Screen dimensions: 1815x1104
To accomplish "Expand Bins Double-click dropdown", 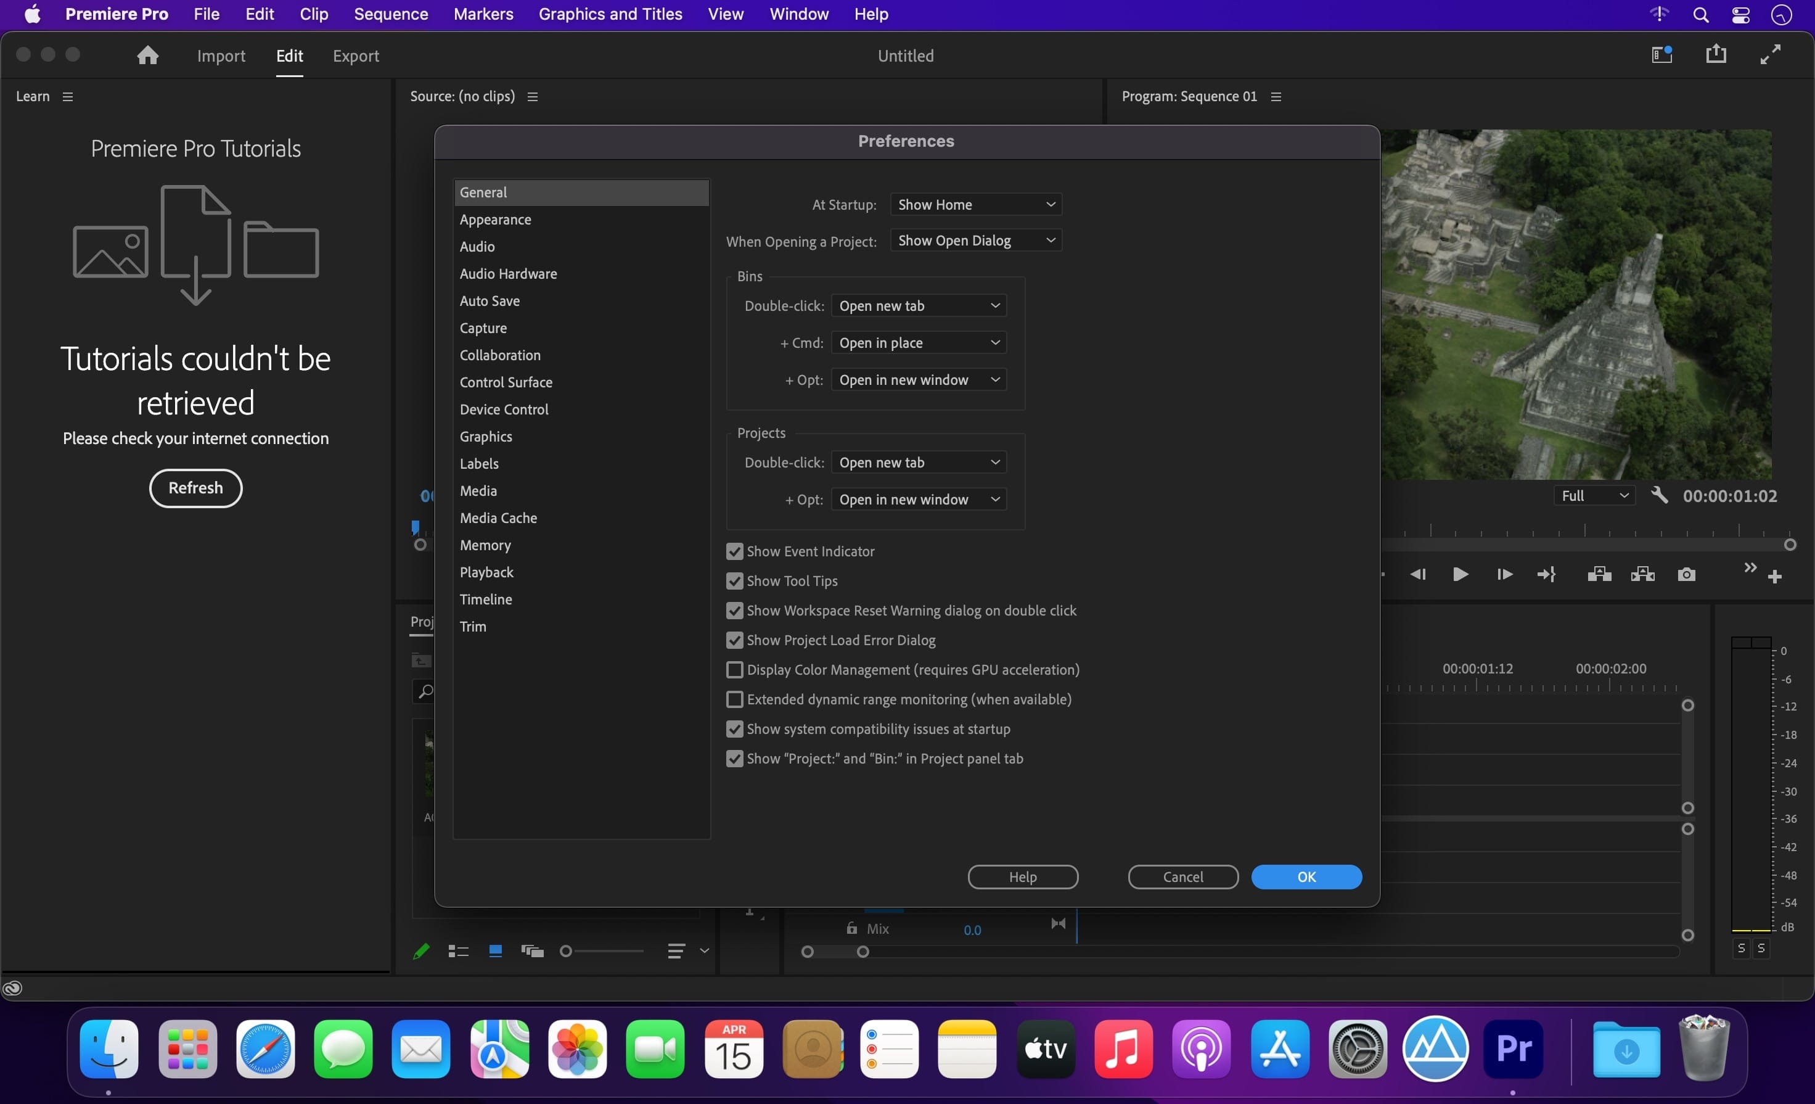I will [919, 306].
